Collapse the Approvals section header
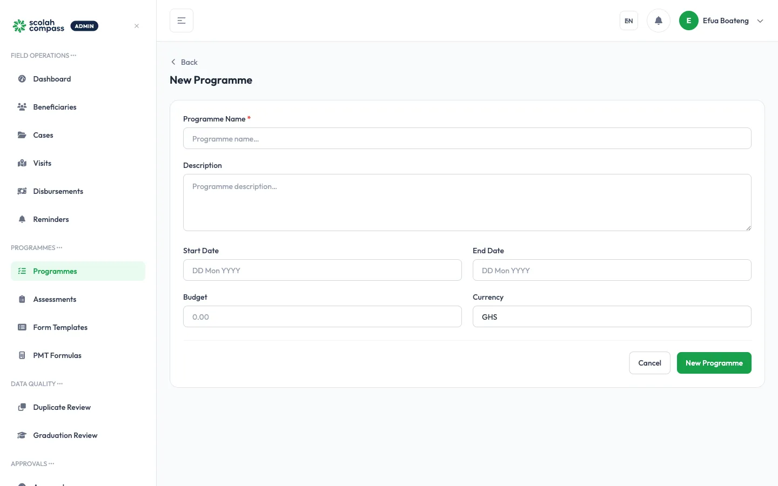 tap(32, 464)
